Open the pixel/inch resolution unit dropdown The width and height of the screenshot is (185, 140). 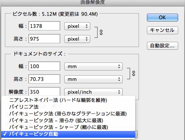(x=93, y=92)
